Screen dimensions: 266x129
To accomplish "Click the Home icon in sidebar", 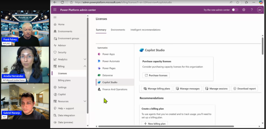I will click(55, 24).
